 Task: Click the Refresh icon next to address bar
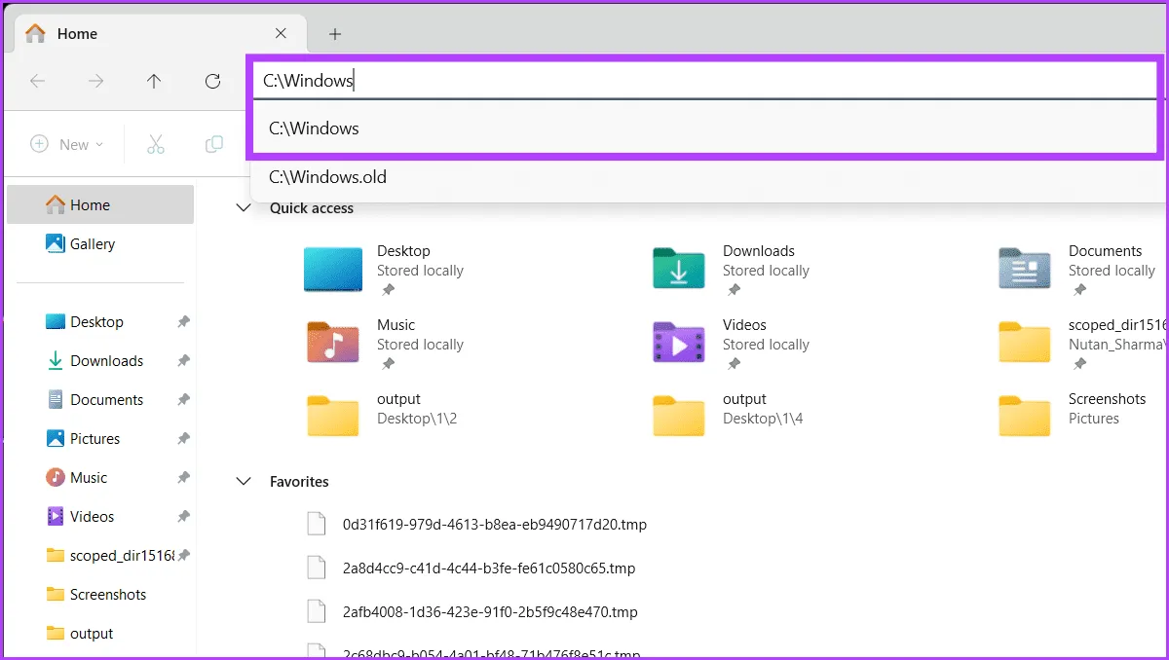(x=212, y=82)
